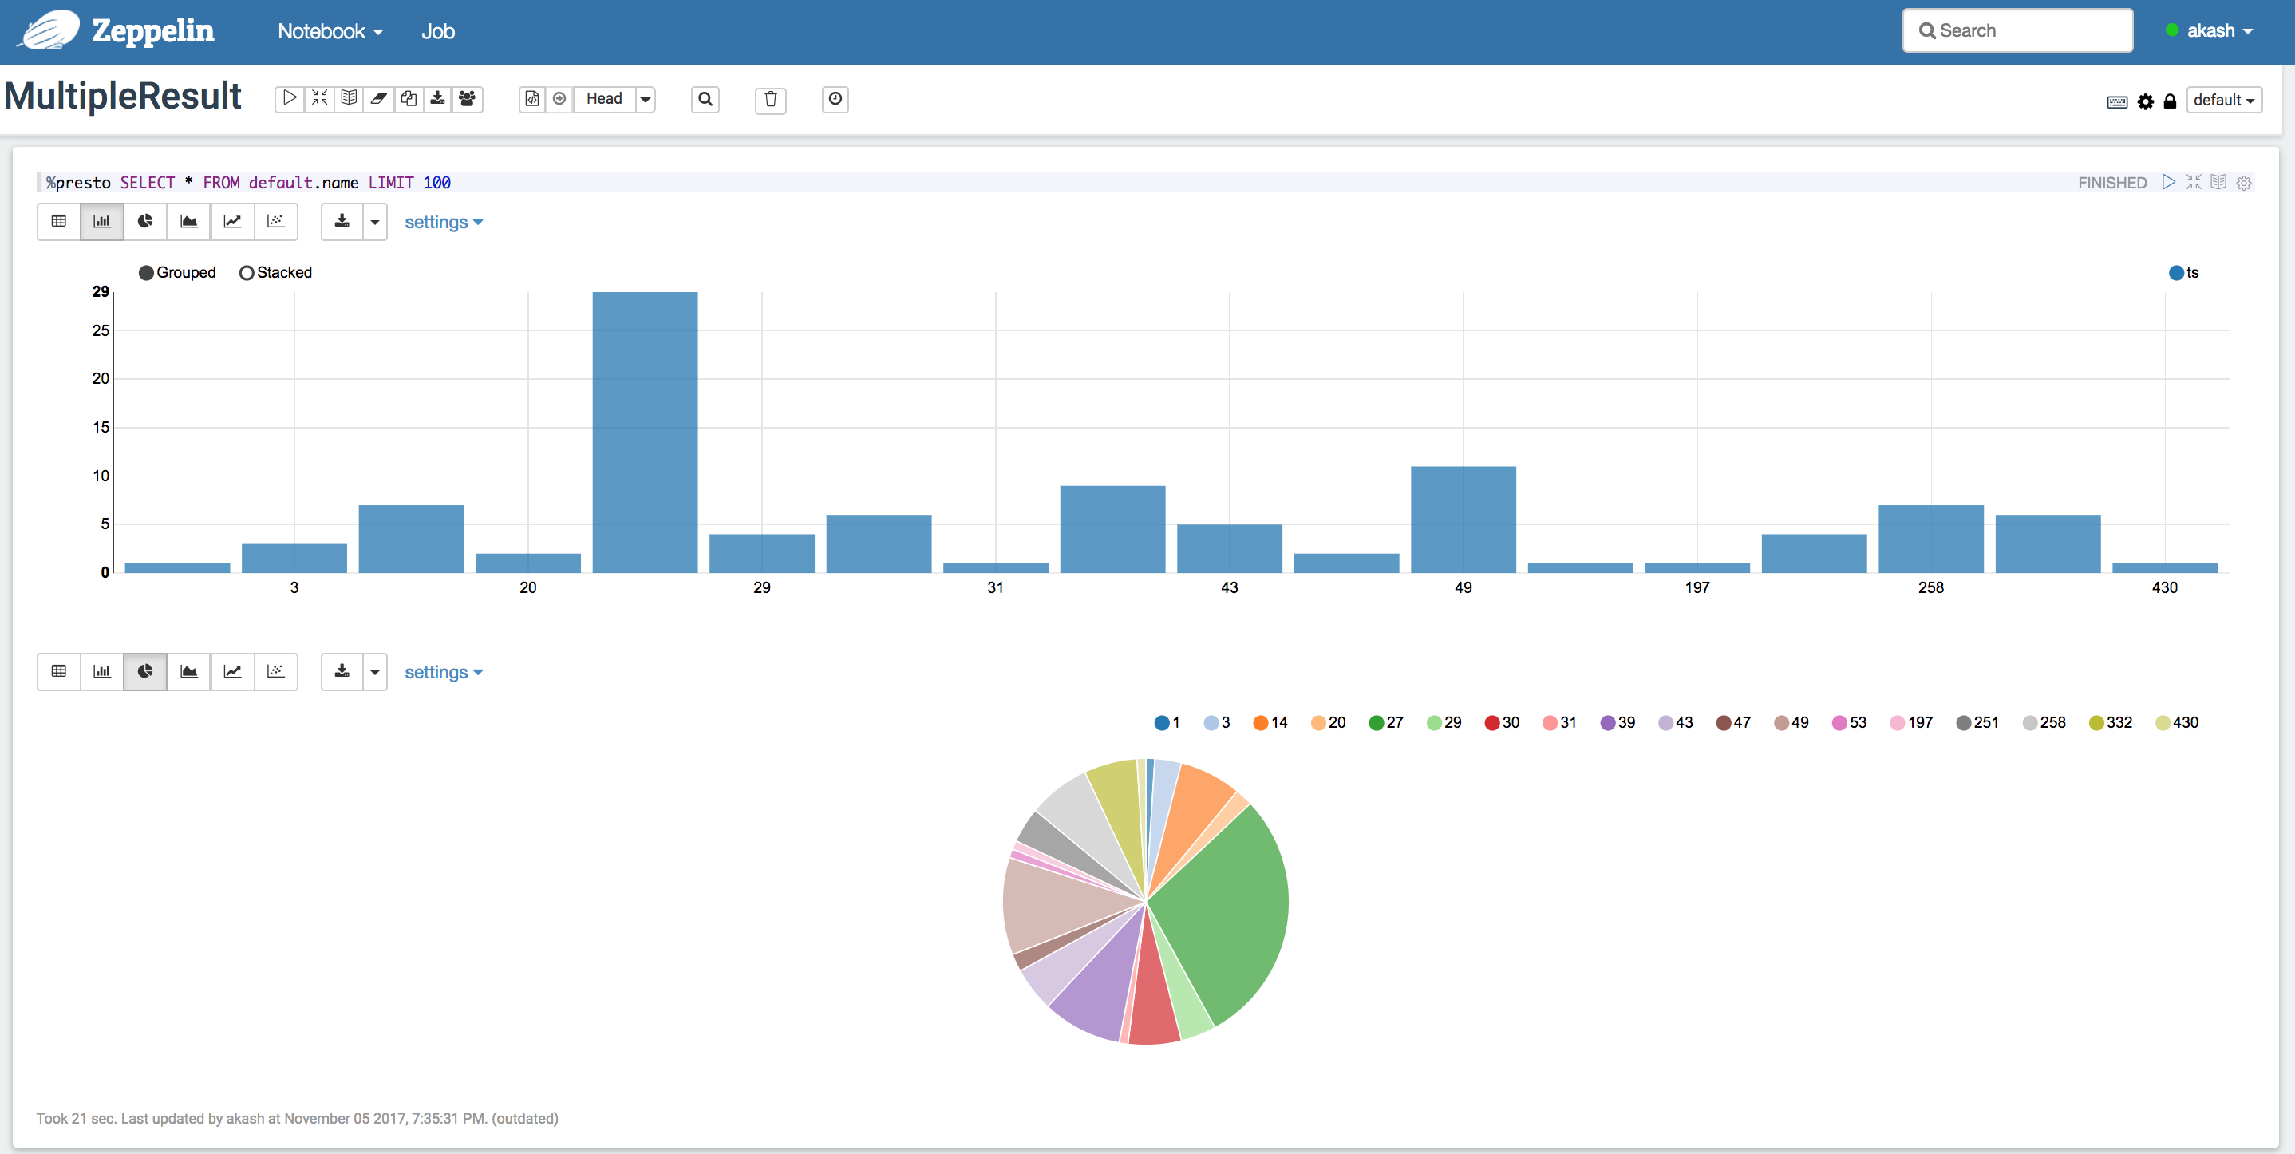Run all paragraphs in the notebook

click(x=290, y=98)
